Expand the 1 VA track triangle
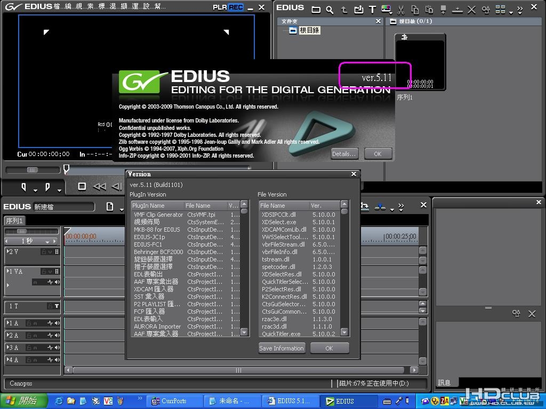 point(8,271)
